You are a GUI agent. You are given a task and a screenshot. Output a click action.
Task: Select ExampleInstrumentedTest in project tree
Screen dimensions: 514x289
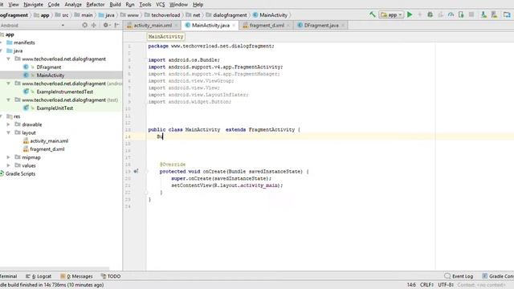[x=64, y=92]
